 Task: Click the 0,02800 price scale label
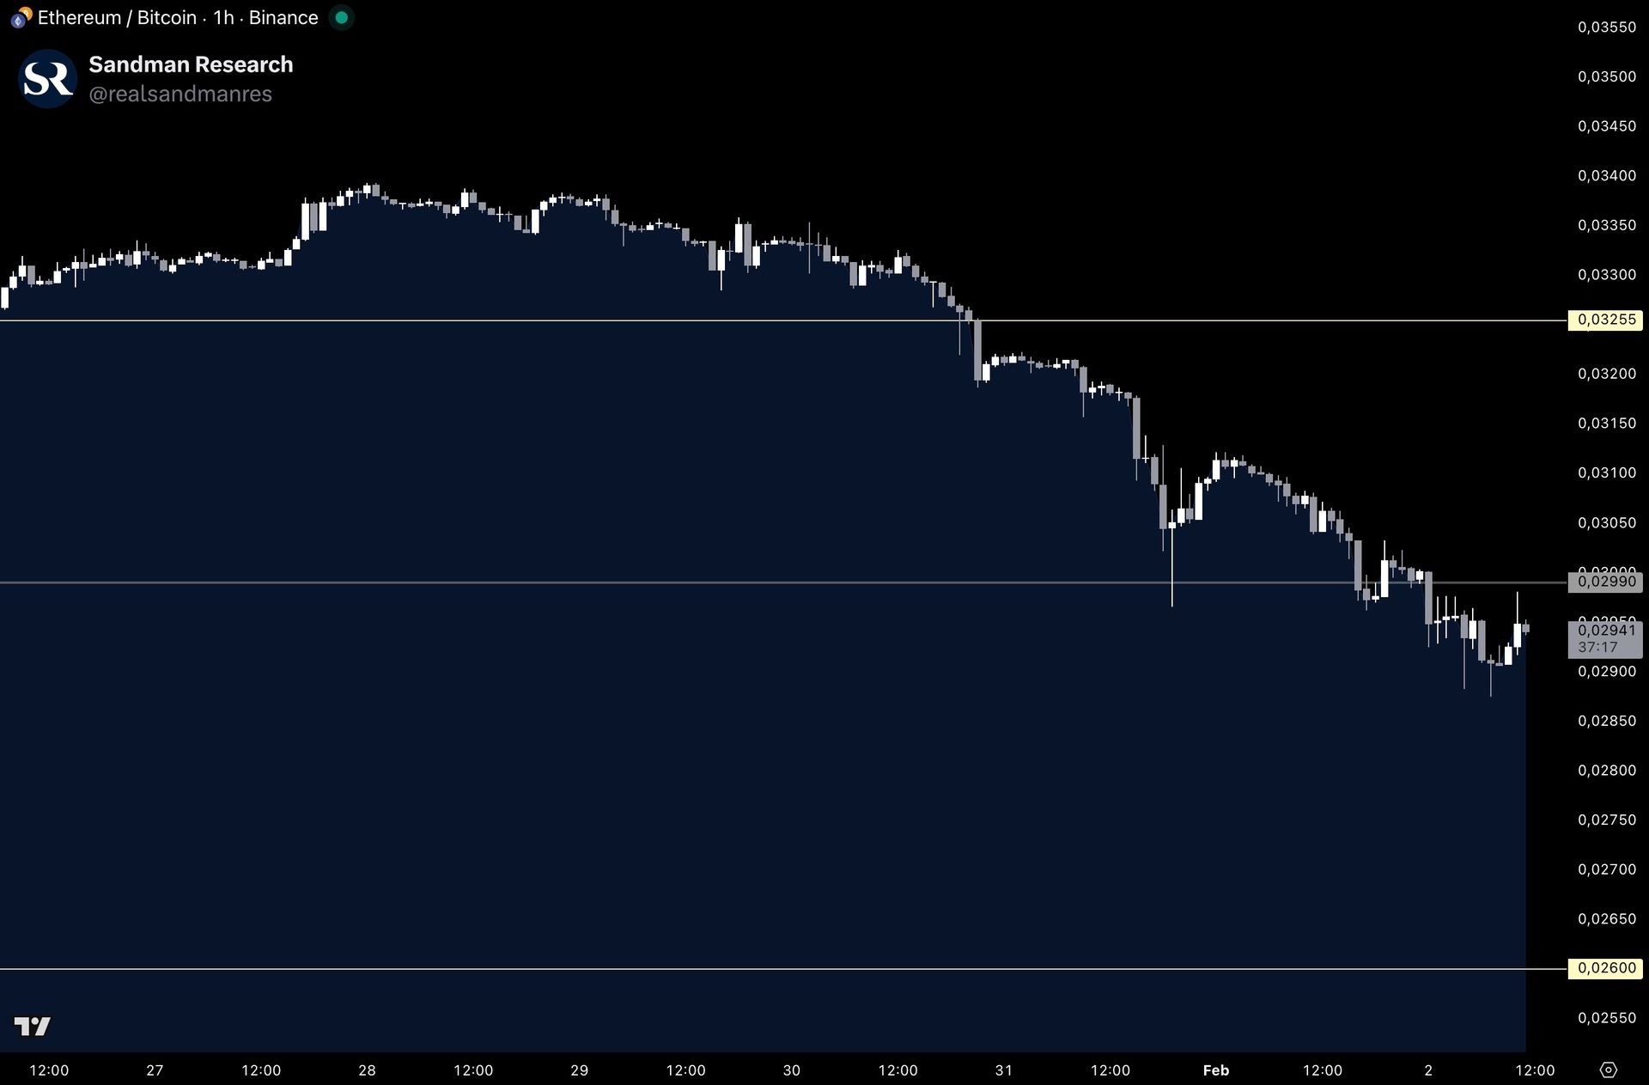(1606, 771)
